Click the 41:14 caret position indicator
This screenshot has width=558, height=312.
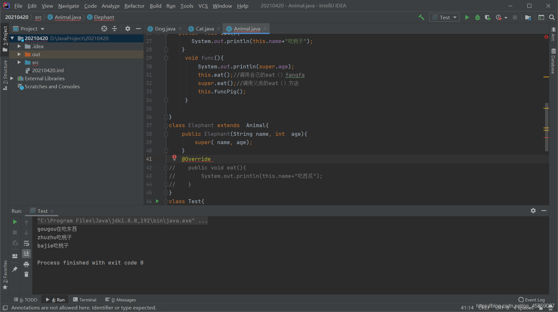pyautogui.click(x=467, y=308)
